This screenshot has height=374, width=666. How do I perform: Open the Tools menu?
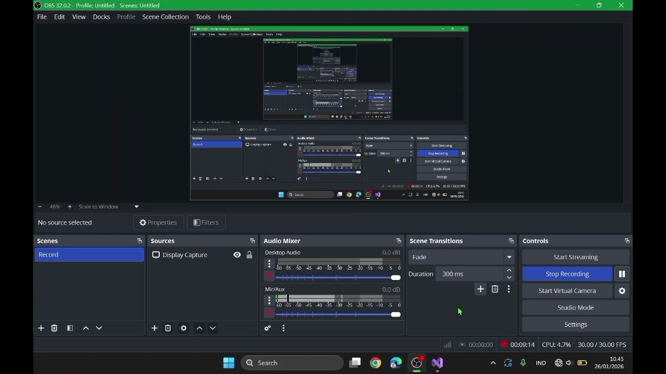pos(203,17)
